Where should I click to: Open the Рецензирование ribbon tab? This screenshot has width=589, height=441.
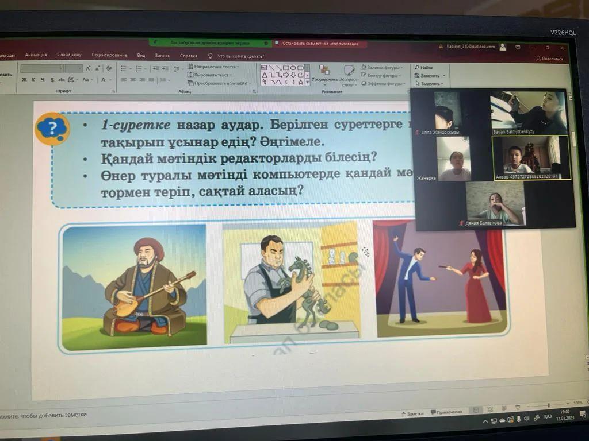point(109,55)
